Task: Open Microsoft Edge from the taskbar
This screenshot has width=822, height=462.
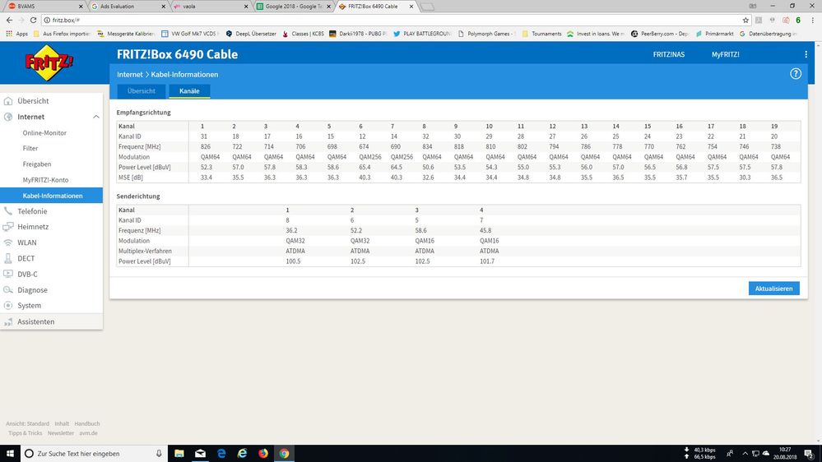Action: [x=221, y=454]
